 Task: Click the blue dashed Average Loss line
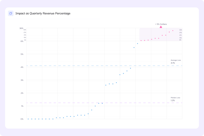(104, 66)
